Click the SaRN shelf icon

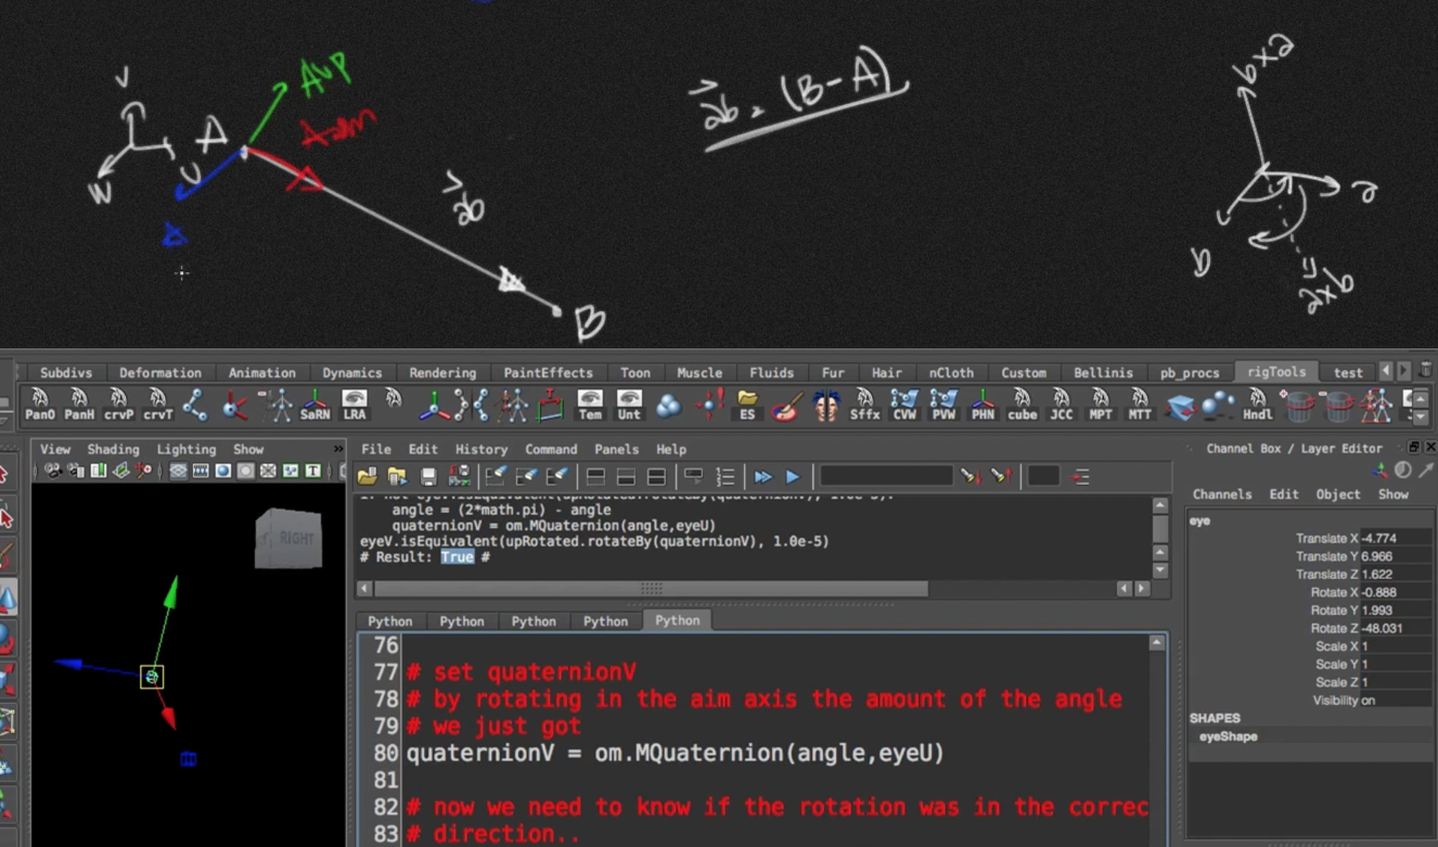click(315, 406)
